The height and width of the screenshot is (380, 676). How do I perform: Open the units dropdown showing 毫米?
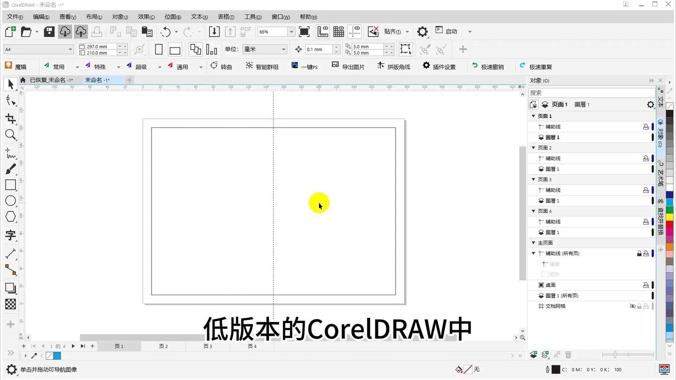click(x=283, y=49)
